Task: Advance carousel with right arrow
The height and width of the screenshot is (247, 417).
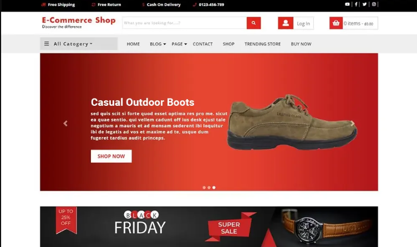Action: coord(352,124)
